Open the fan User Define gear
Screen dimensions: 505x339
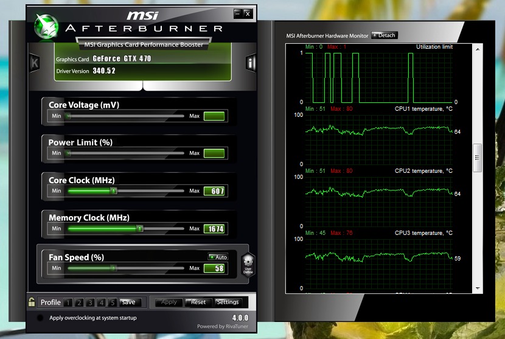tap(248, 265)
